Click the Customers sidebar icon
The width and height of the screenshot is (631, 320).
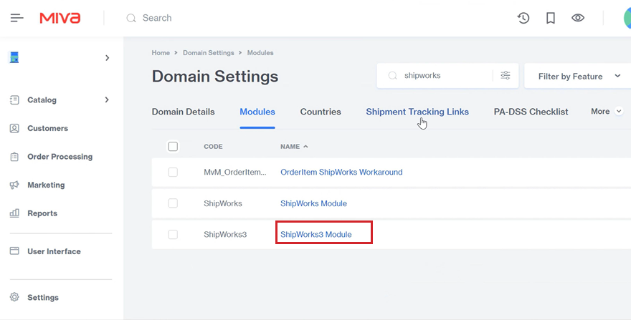[14, 128]
